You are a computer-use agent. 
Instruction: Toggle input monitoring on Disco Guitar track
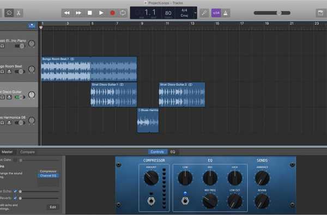point(9,97)
